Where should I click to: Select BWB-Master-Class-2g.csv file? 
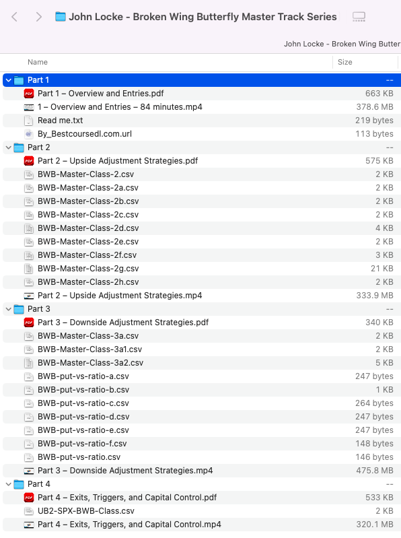[x=202, y=268]
